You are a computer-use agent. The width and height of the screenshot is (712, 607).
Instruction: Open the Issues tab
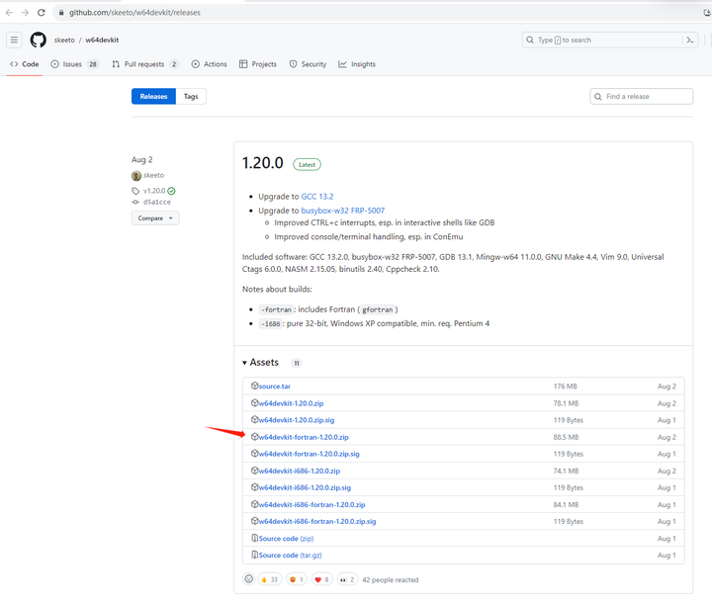click(74, 64)
